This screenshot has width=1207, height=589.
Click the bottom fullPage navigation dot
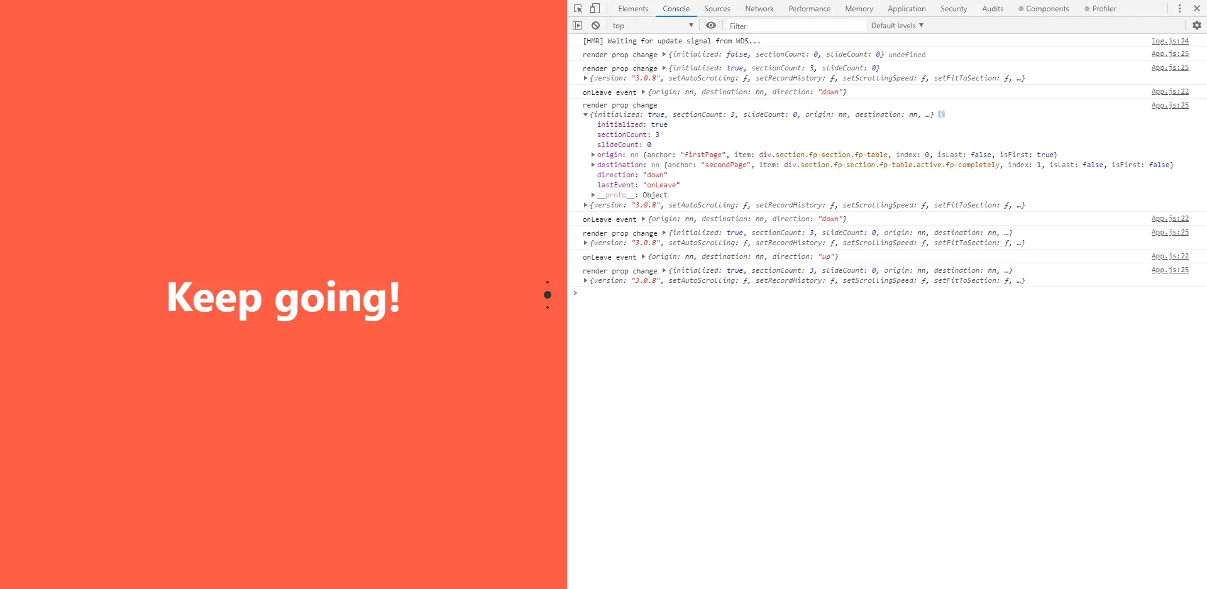548,307
